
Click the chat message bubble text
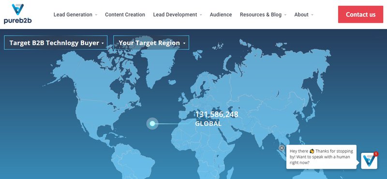(321, 157)
